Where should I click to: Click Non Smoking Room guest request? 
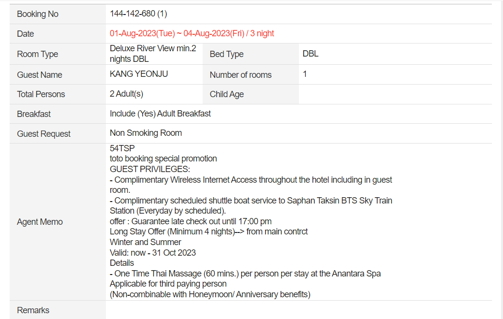(x=146, y=133)
